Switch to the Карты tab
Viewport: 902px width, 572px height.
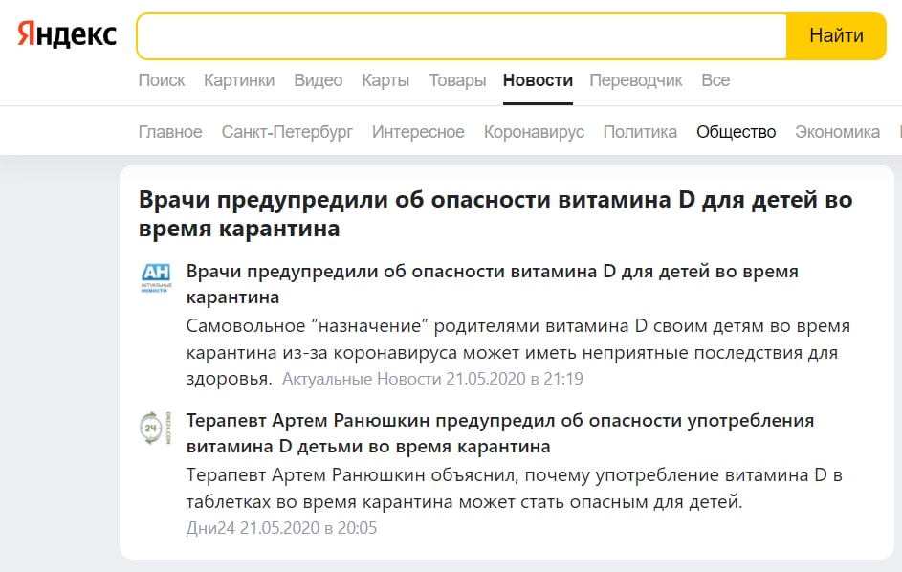[x=385, y=80]
